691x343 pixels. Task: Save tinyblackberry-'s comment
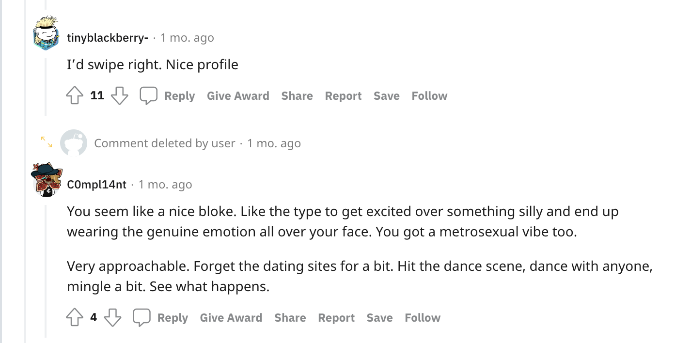[386, 96]
